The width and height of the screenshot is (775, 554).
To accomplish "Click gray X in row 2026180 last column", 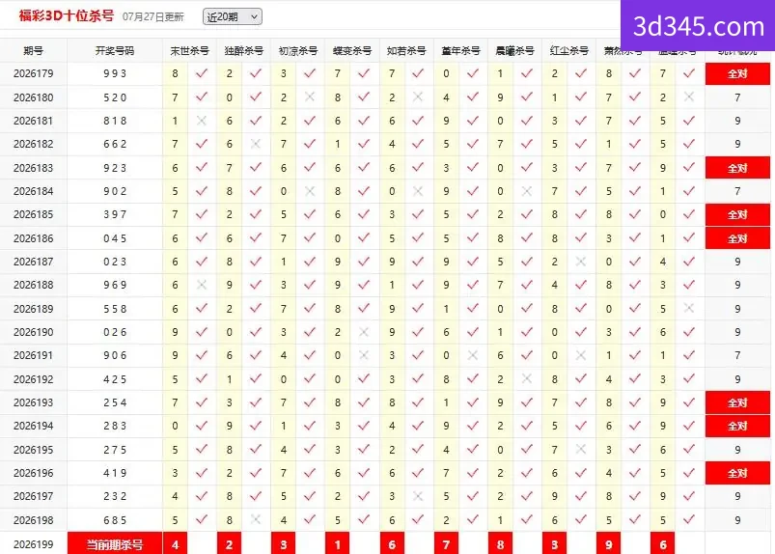I will (x=689, y=97).
